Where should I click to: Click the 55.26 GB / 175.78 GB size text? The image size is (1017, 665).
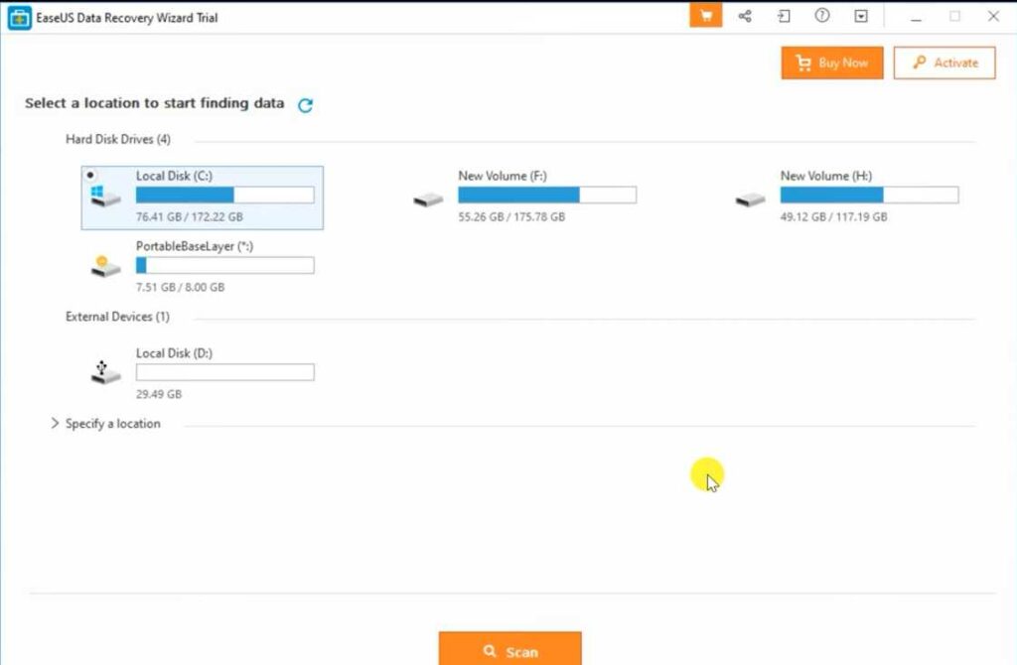click(511, 217)
